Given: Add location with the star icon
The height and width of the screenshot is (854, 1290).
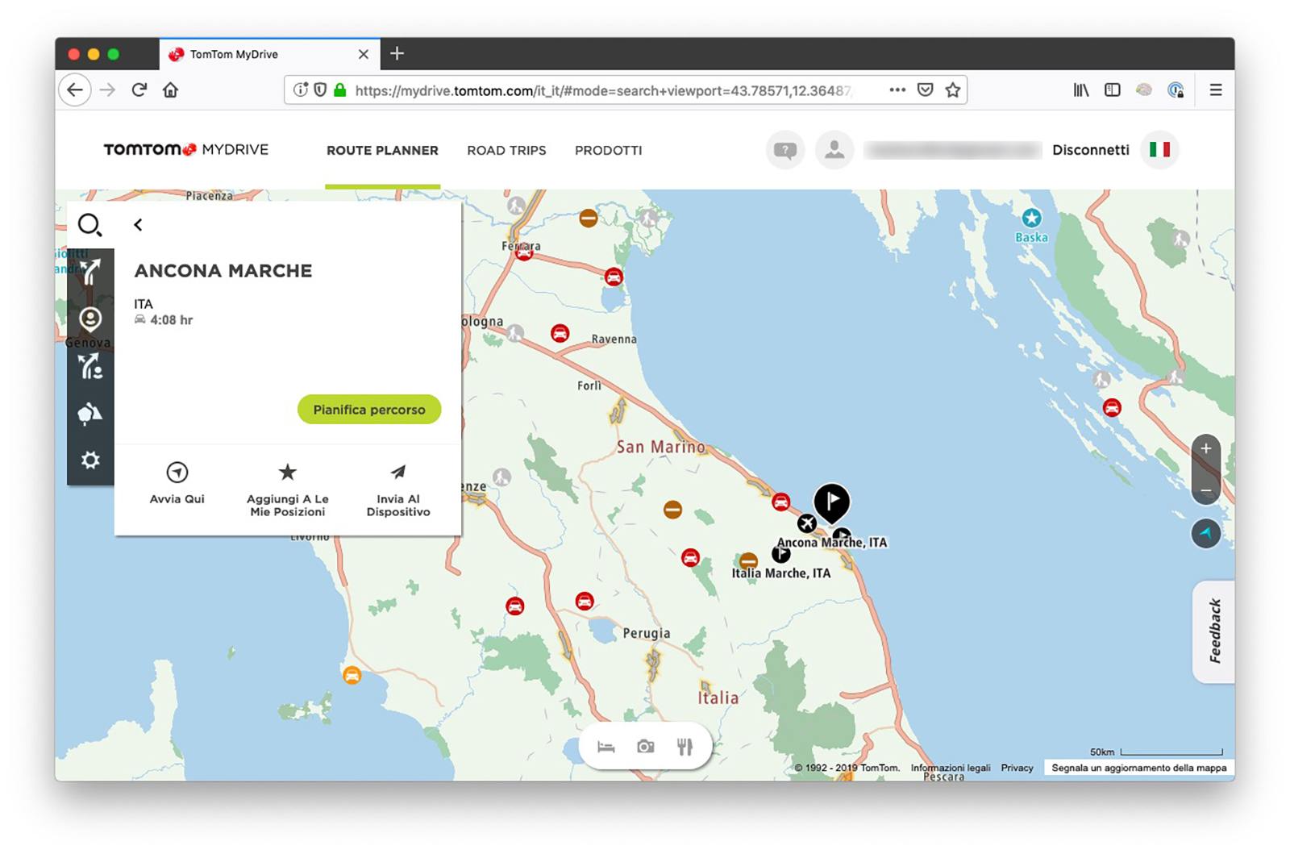Looking at the screenshot, I should point(288,473).
